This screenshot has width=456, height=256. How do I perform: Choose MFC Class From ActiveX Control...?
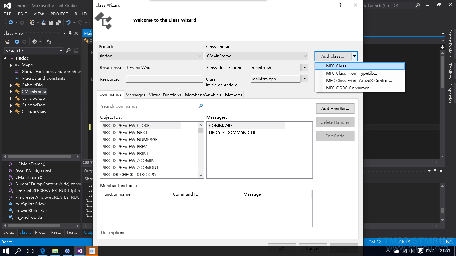click(360, 81)
